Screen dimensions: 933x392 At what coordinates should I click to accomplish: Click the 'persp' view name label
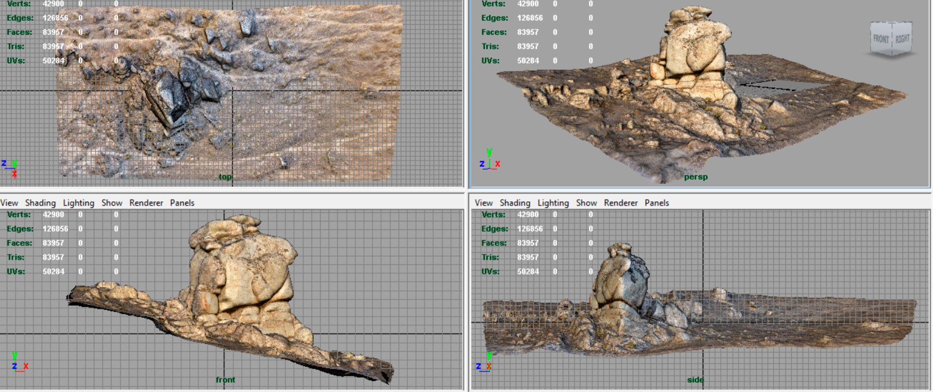[696, 177]
